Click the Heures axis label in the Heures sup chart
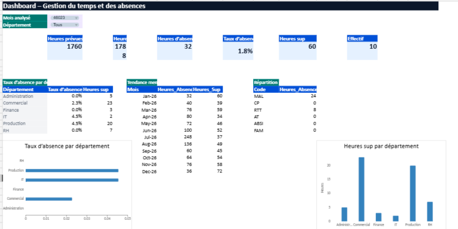The width and height of the screenshot is (458, 229). click(322, 188)
